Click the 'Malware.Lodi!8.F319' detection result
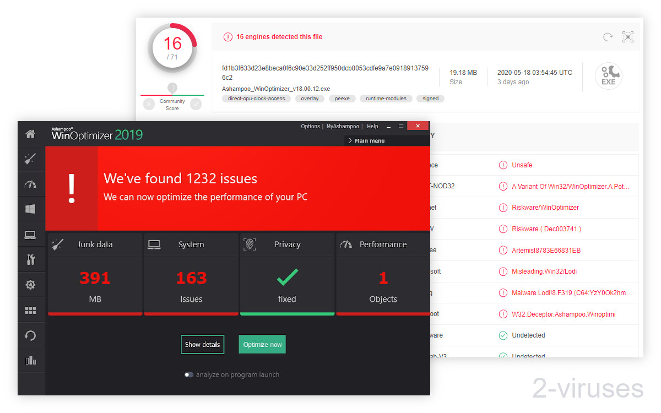Viewport: 661px width, 413px height. coord(572,293)
